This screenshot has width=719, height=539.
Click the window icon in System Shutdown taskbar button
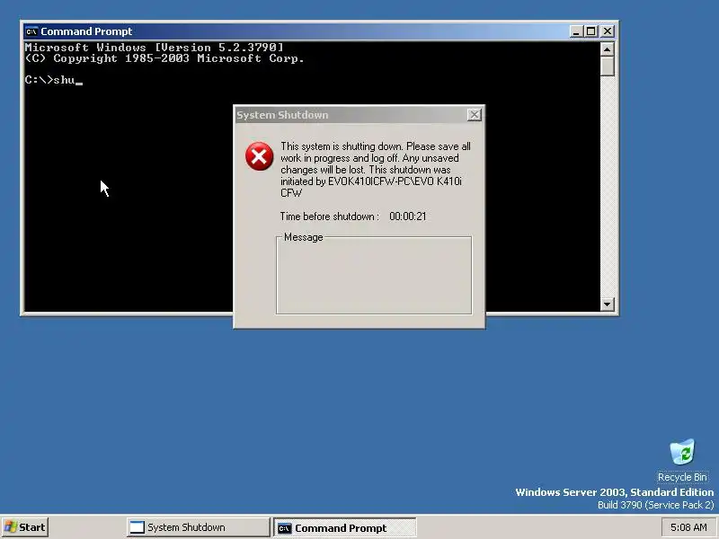click(137, 527)
